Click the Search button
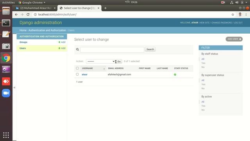 pyautogui.click(x=150, y=49)
